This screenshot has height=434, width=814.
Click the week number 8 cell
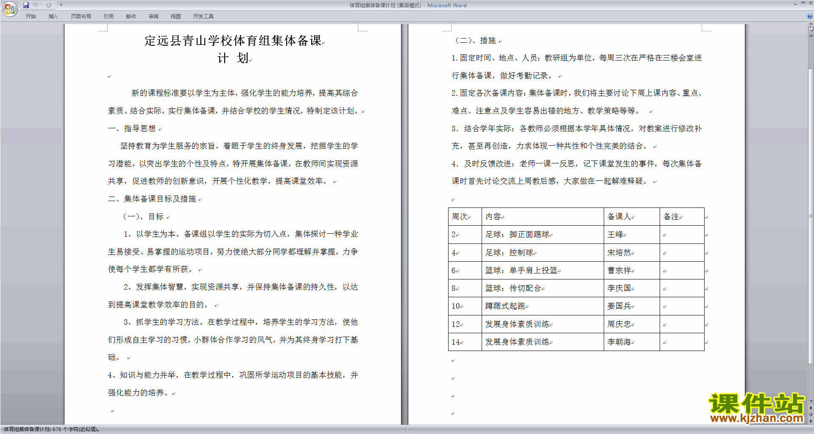coord(465,288)
